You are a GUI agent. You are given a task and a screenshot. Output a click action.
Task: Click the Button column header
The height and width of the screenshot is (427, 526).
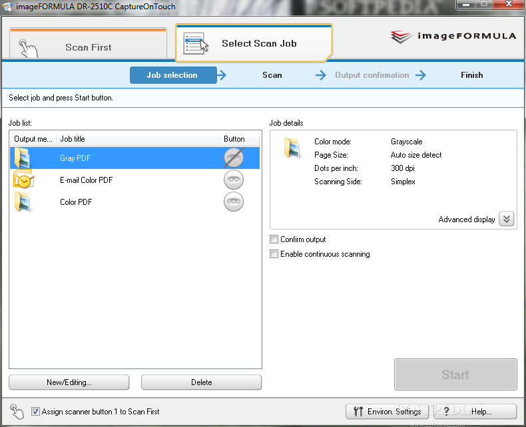pos(239,139)
